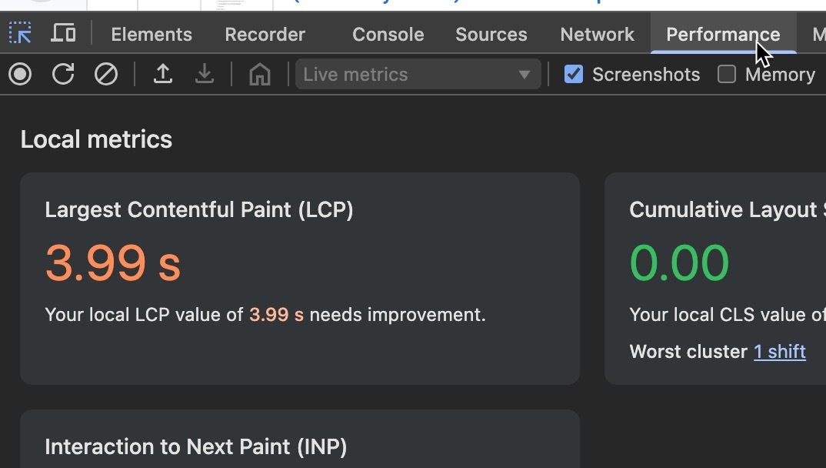Enable the Memory checkbox

(726, 74)
